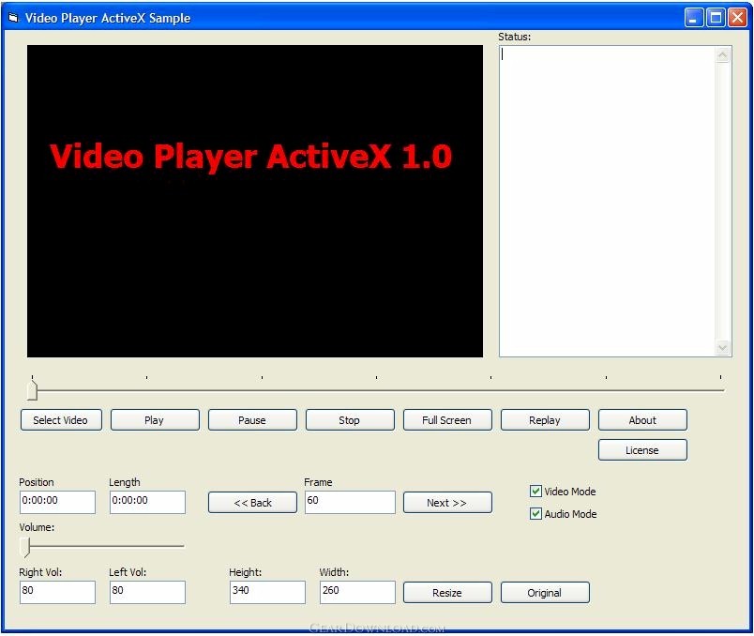Click the window title bar app icon
This screenshot has width=754, height=636.
click(13, 18)
